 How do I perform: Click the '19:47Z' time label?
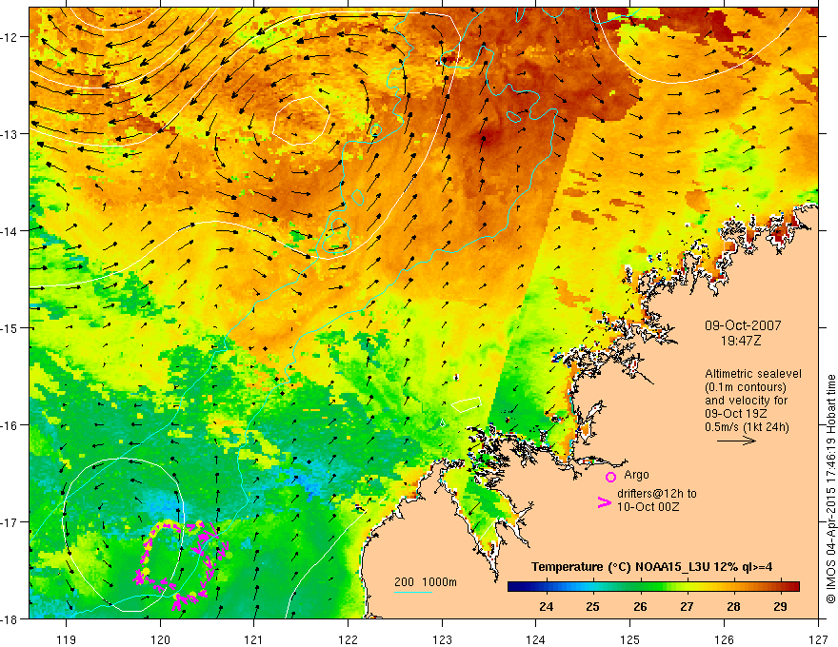click(741, 341)
